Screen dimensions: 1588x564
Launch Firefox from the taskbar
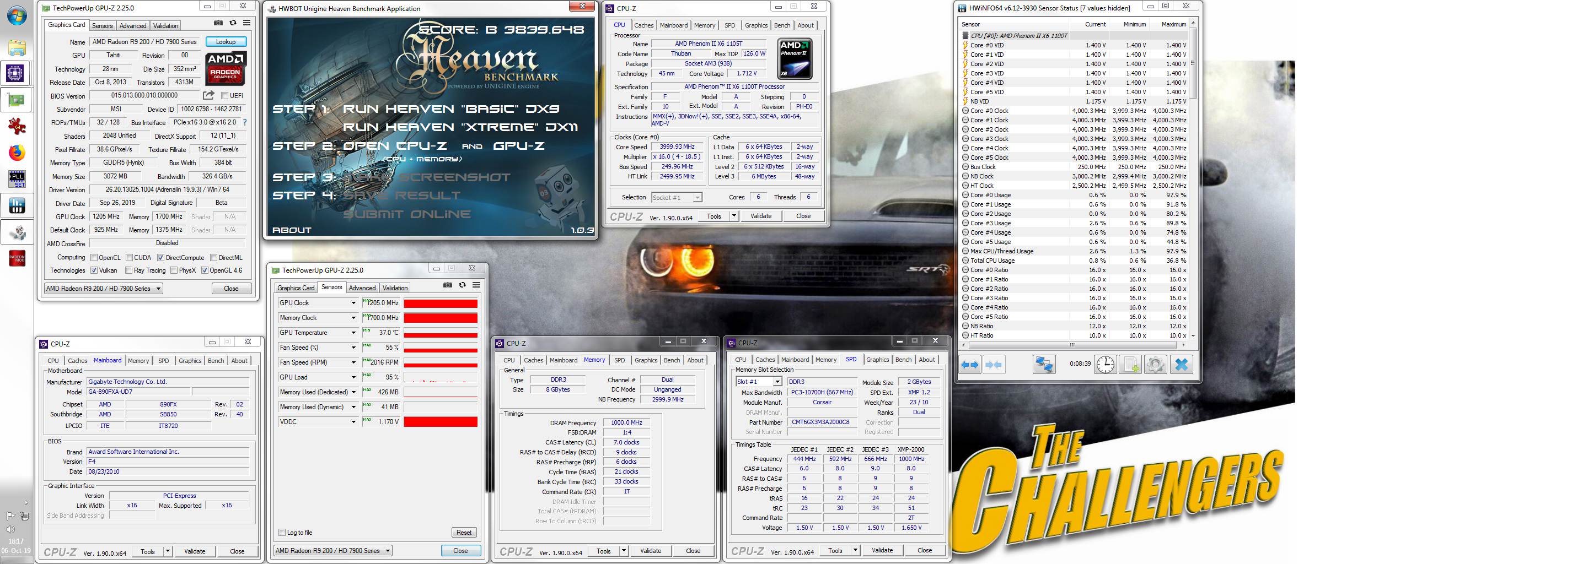(17, 152)
